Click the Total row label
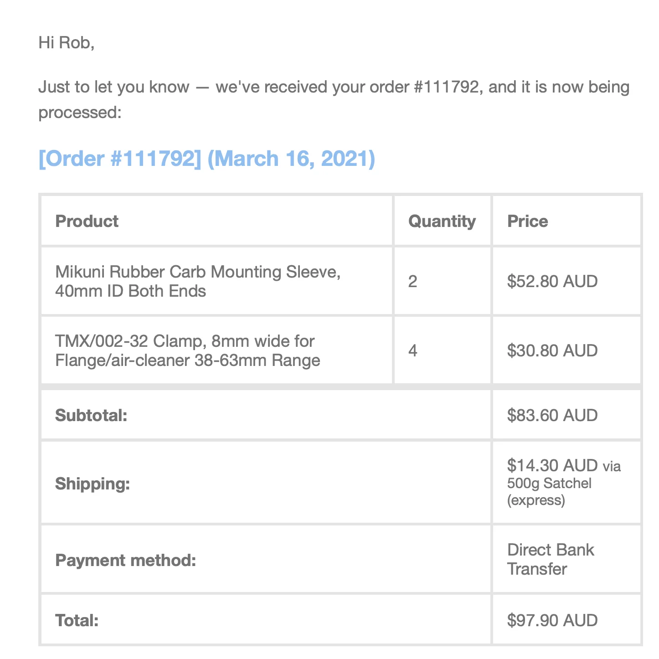Image resolution: width=659 pixels, height=659 pixels. point(77,620)
